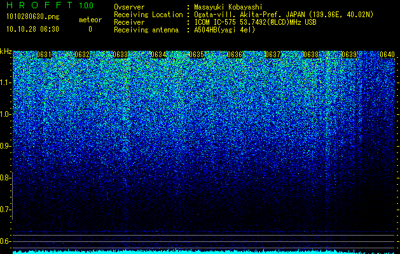The height and width of the screenshot is (254, 400).
Task: Click the Receiving antenna label
Action: tap(146, 30)
